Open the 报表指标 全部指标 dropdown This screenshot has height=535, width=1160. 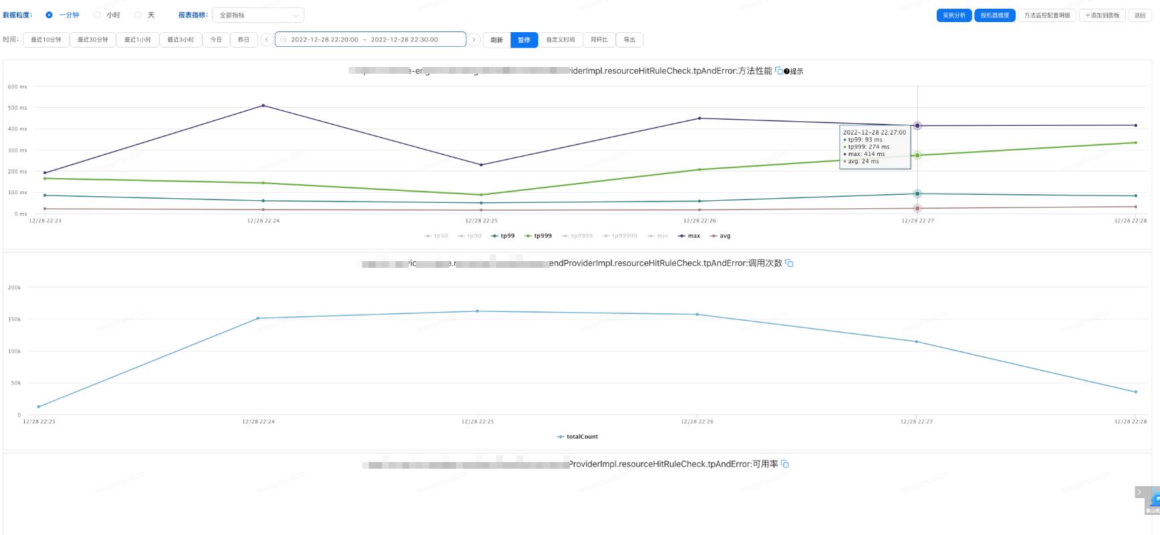pos(258,15)
